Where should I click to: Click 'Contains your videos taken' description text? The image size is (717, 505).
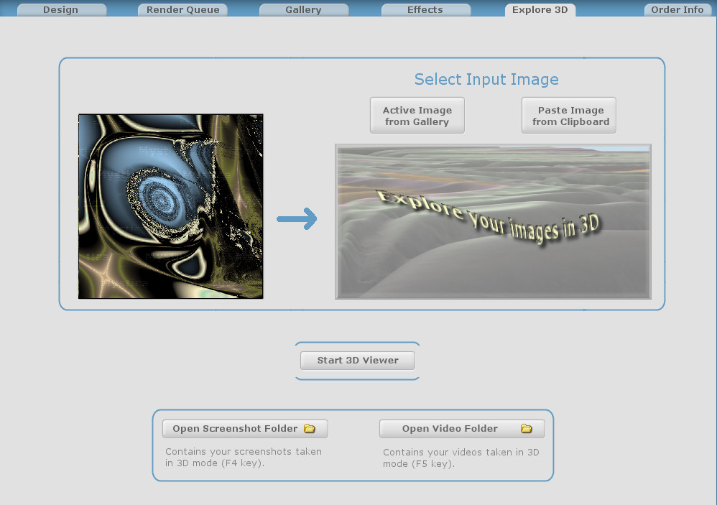pyautogui.click(x=461, y=458)
